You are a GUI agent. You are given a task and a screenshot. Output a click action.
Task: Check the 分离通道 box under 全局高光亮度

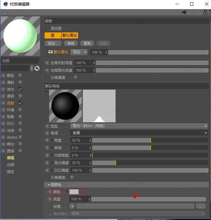tap(76, 77)
